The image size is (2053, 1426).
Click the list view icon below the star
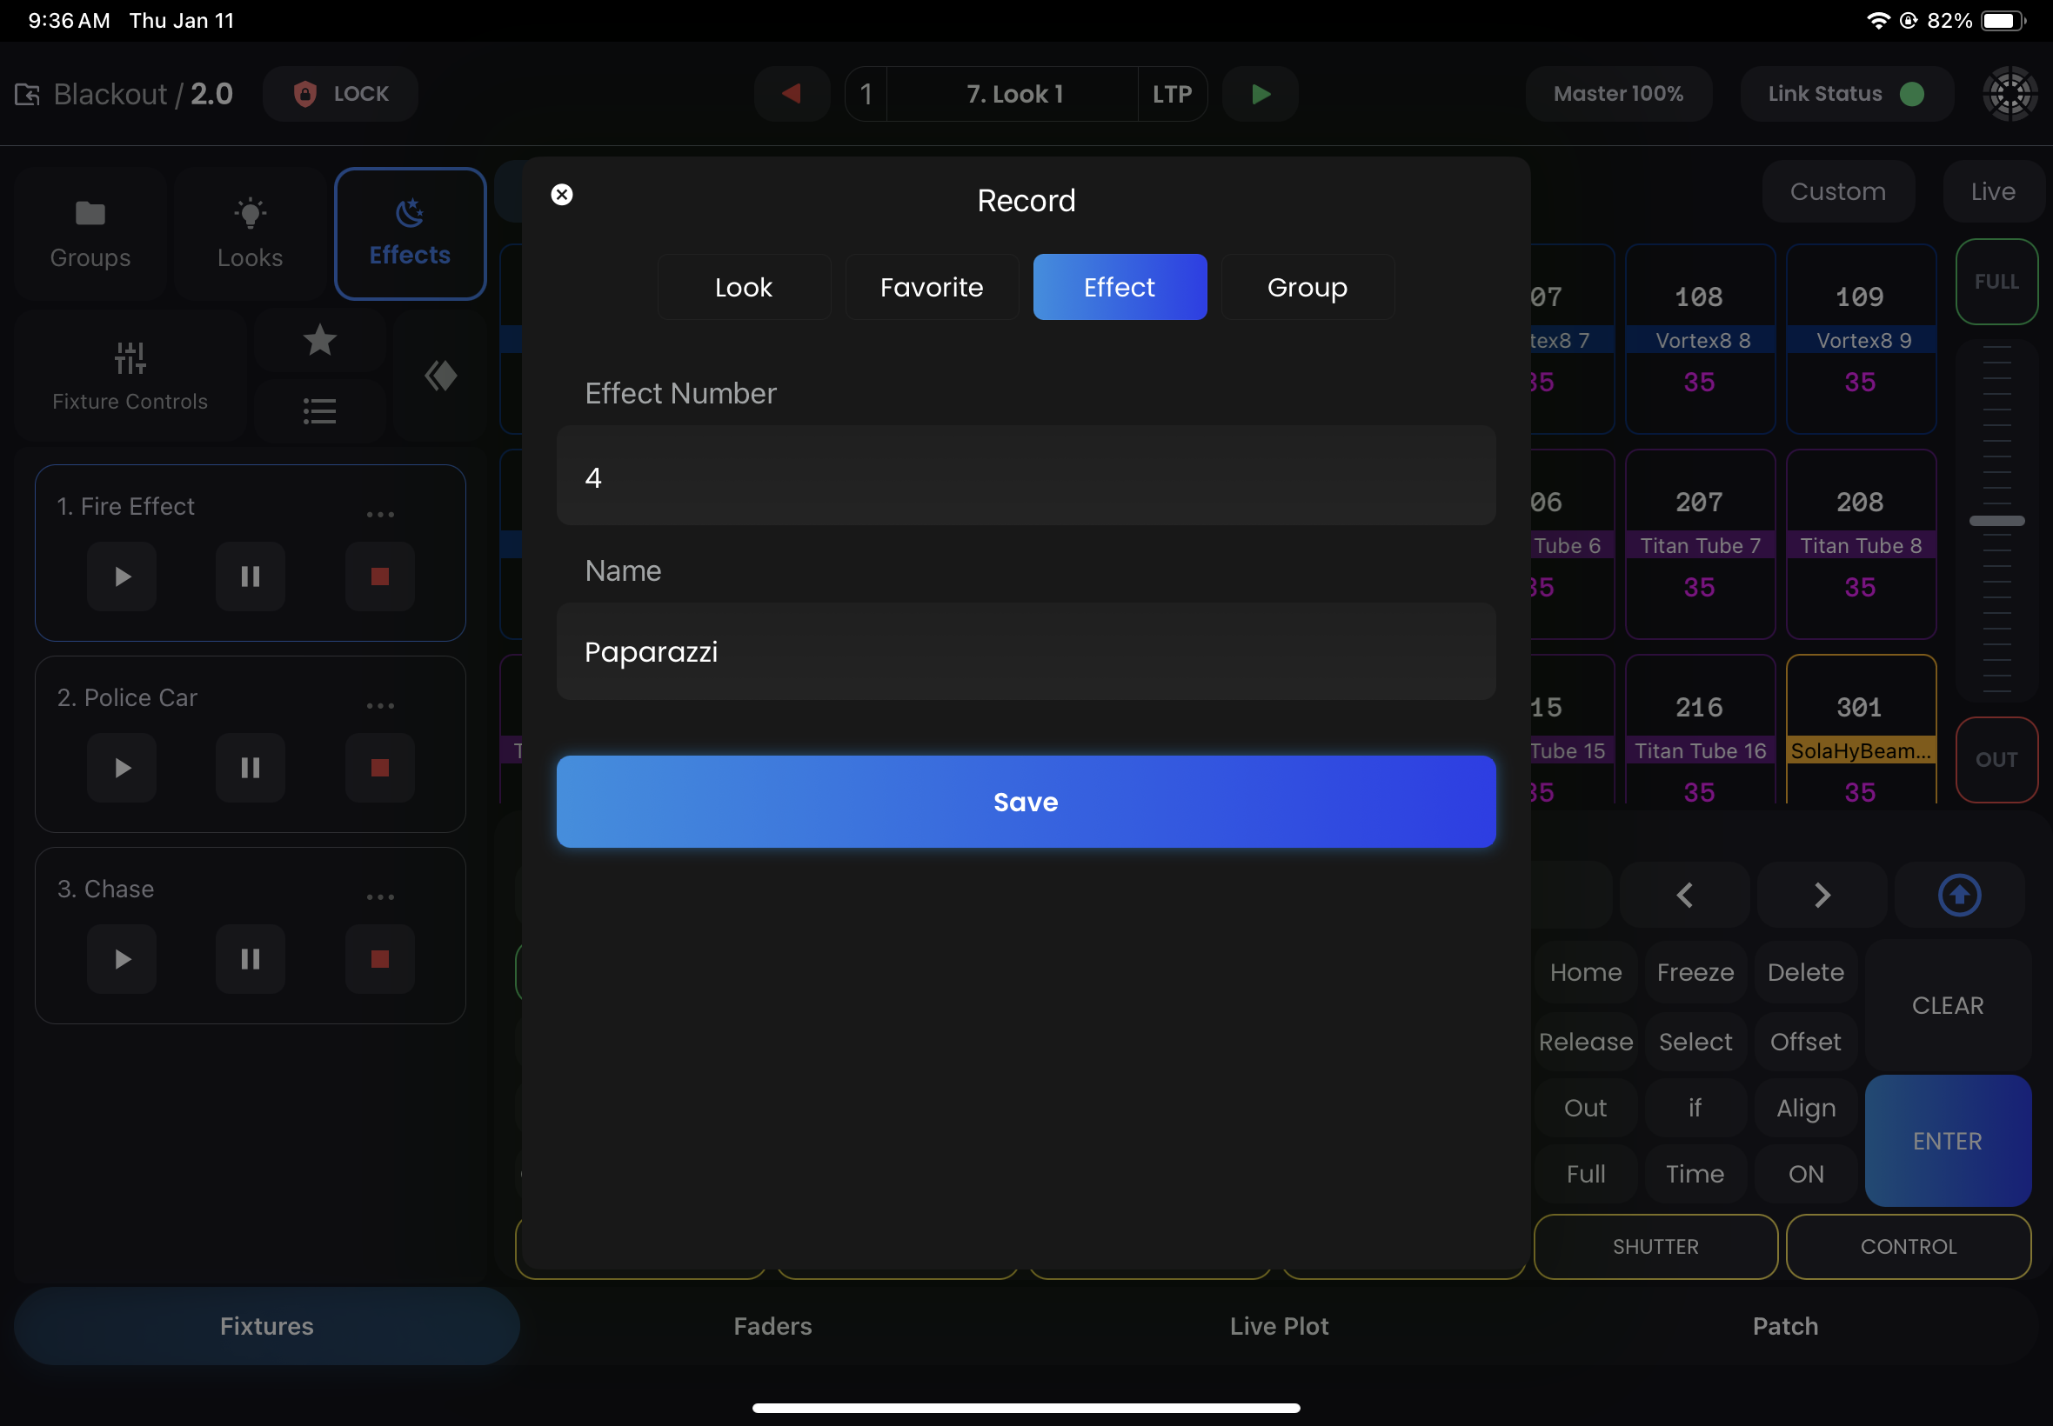pyautogui.click(x=319, y=410)
